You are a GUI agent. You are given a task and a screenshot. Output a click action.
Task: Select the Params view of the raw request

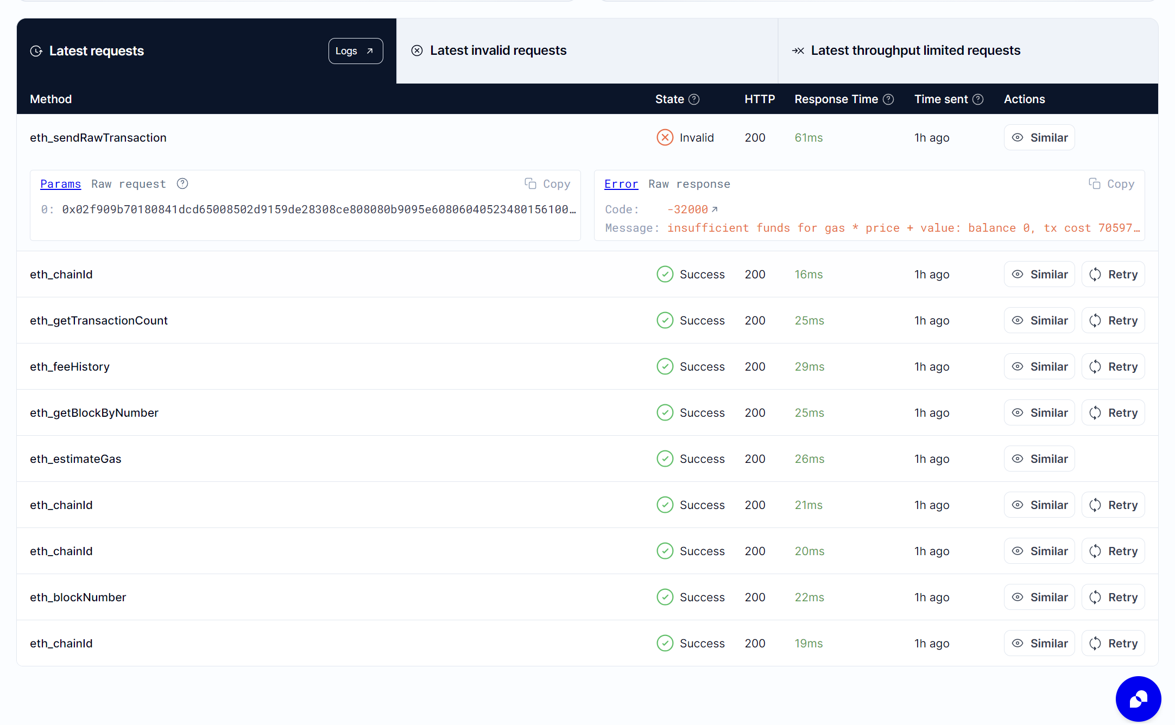pos(60,183)
